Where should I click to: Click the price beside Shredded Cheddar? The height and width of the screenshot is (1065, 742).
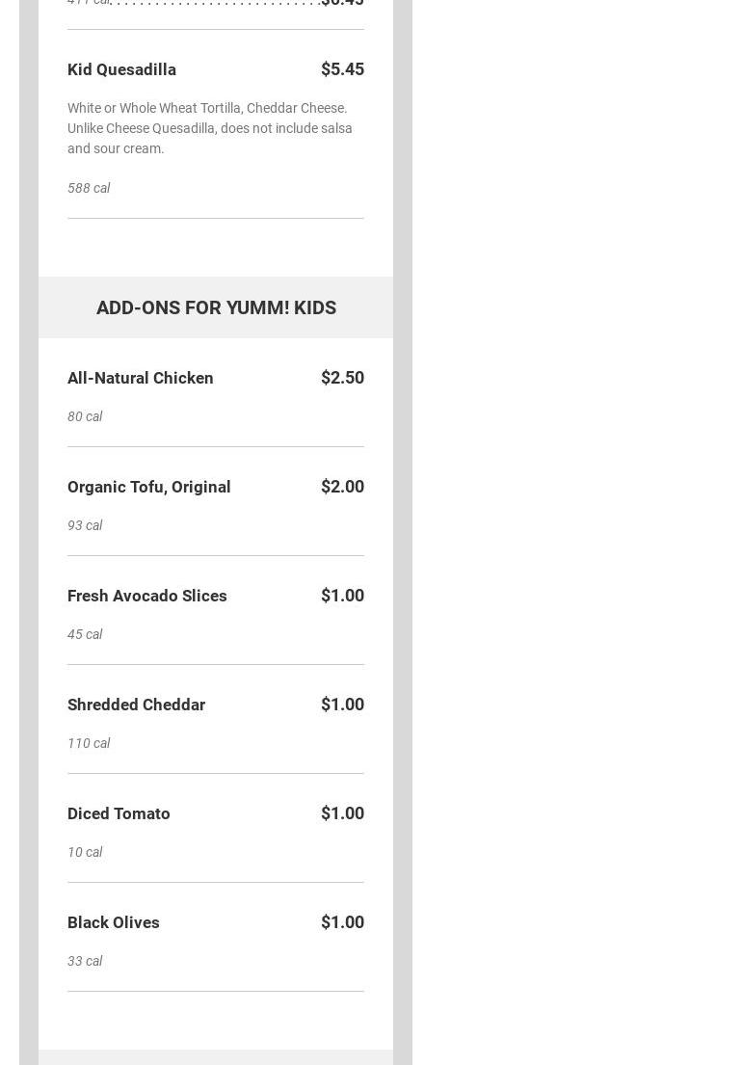pyautogui.click(x=342, y=705)
